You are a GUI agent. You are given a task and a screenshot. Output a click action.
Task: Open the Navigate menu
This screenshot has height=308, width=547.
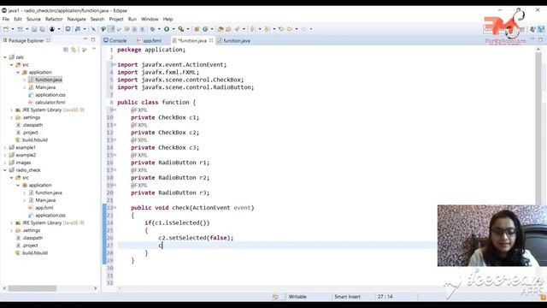(76, 19)
